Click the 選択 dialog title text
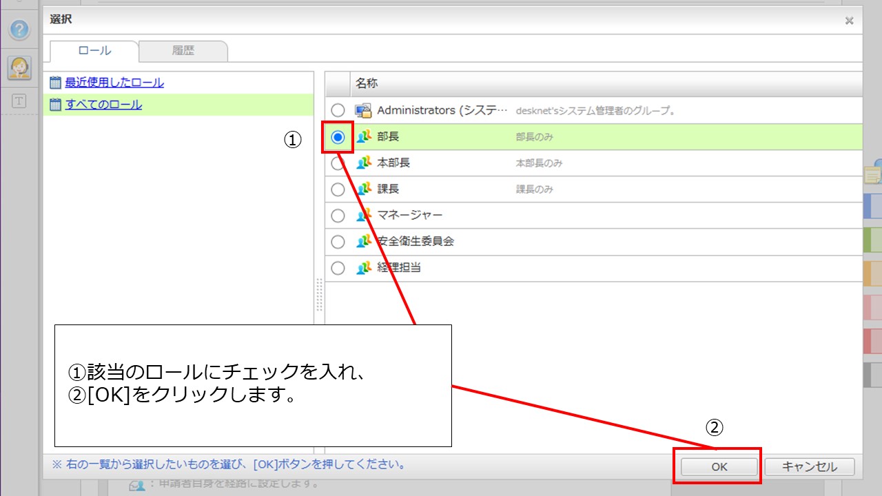The width and height of the screenshot is (882, 496). point(61,19)
